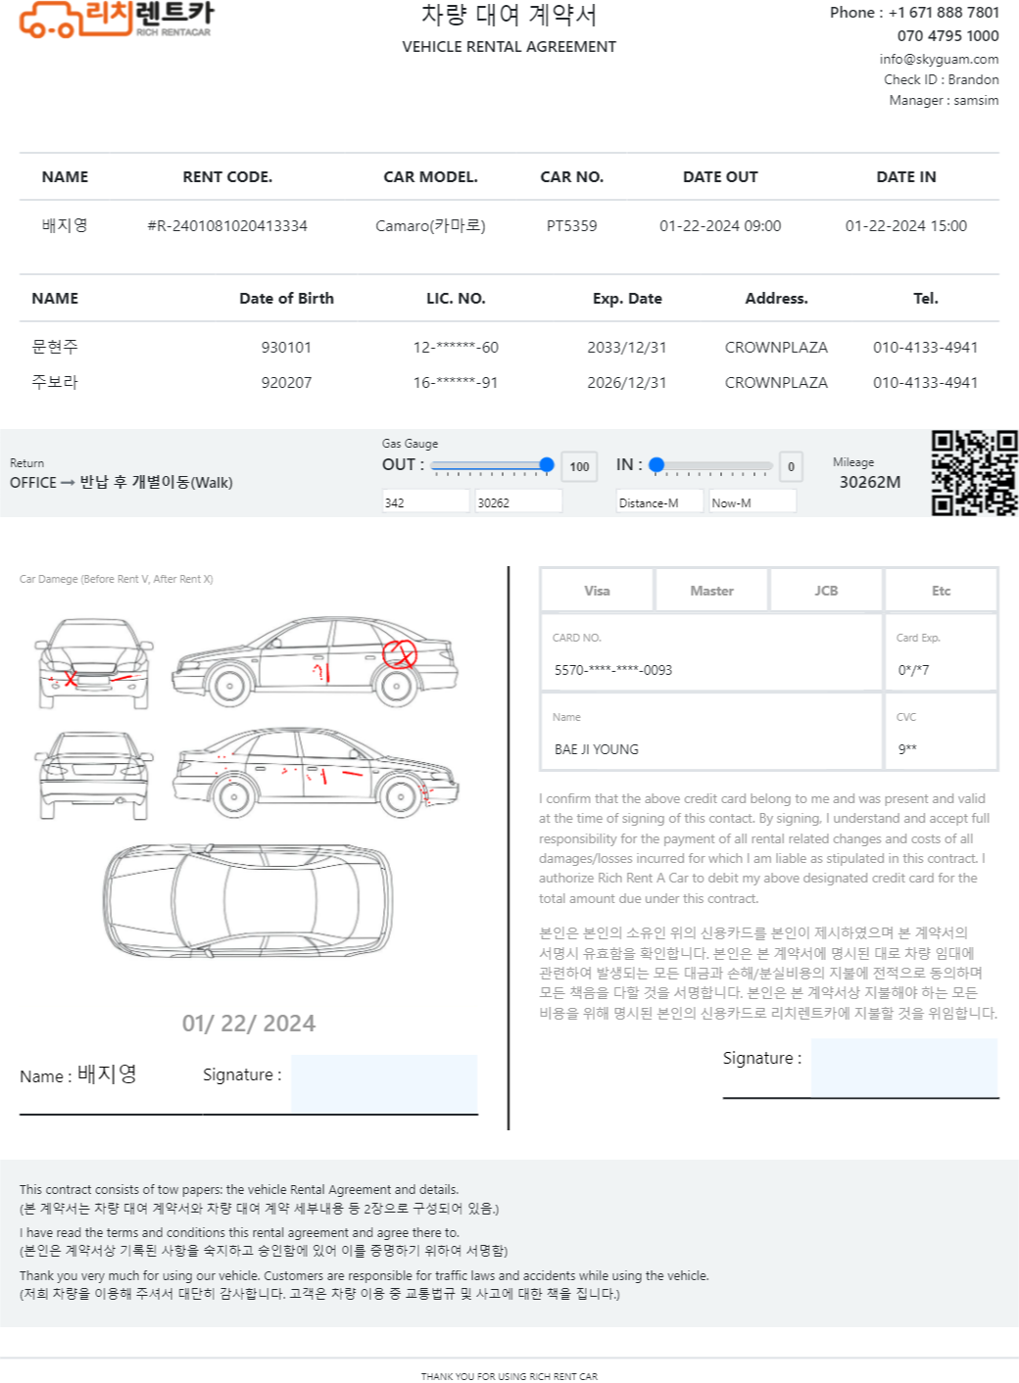Click the email info@skyguam.com

939,59
